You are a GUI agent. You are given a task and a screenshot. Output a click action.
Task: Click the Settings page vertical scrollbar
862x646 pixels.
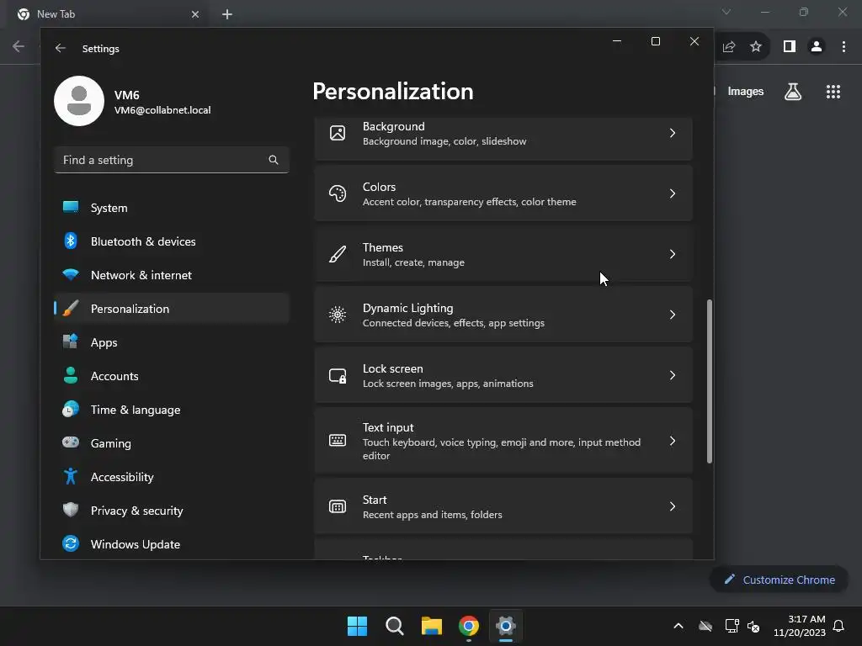[709, 381]
